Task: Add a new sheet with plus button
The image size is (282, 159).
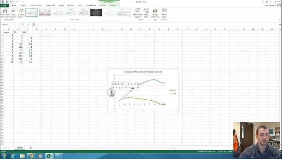Action: coord(30,148)
